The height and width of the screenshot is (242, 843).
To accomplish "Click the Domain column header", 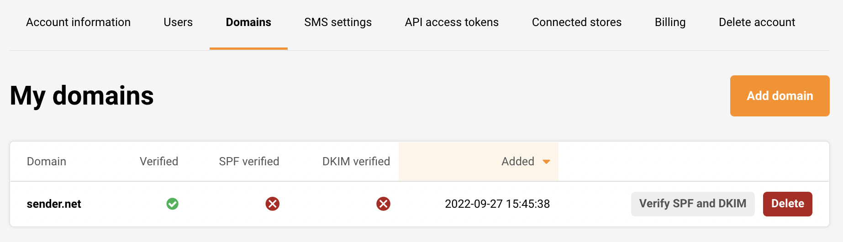I will coord(47,162).
